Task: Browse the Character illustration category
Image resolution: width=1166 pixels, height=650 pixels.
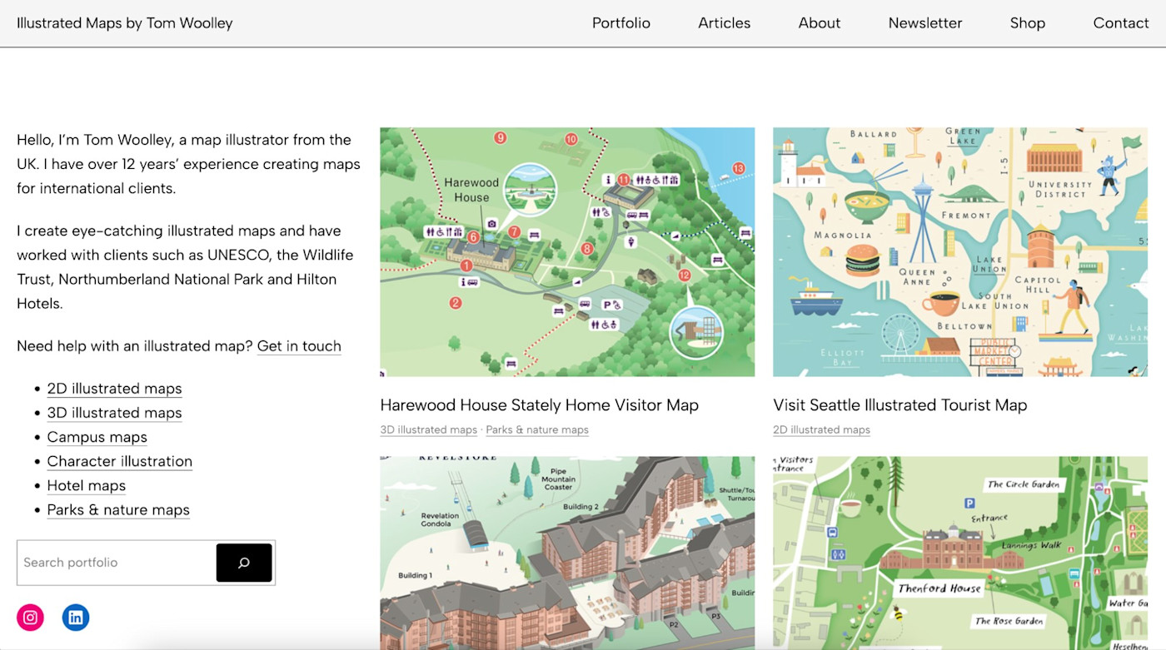Action: (119, 461)
